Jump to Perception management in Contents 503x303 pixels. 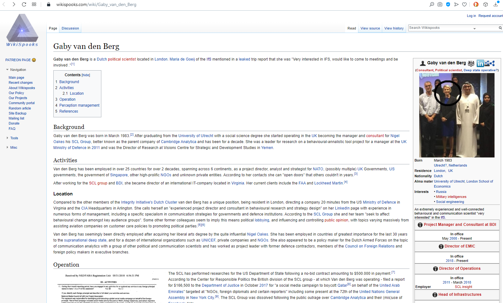tap(79, 105)
